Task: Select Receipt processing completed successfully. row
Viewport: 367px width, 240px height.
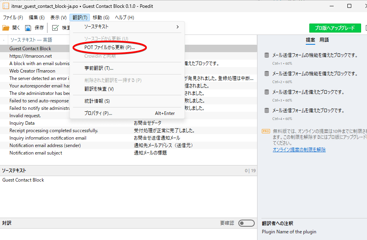Action: (128, 131)
